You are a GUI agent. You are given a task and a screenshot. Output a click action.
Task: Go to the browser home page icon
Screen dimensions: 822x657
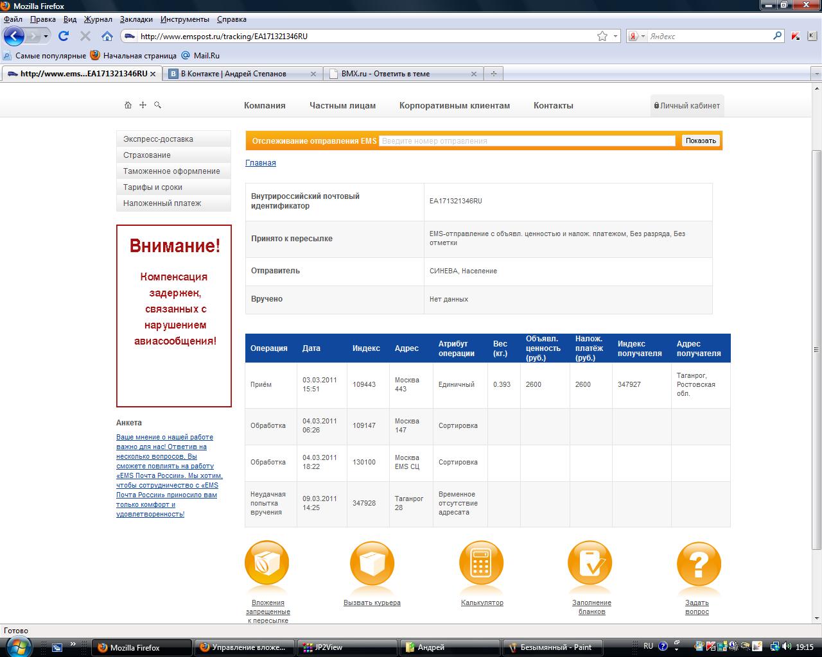point(107,36)
